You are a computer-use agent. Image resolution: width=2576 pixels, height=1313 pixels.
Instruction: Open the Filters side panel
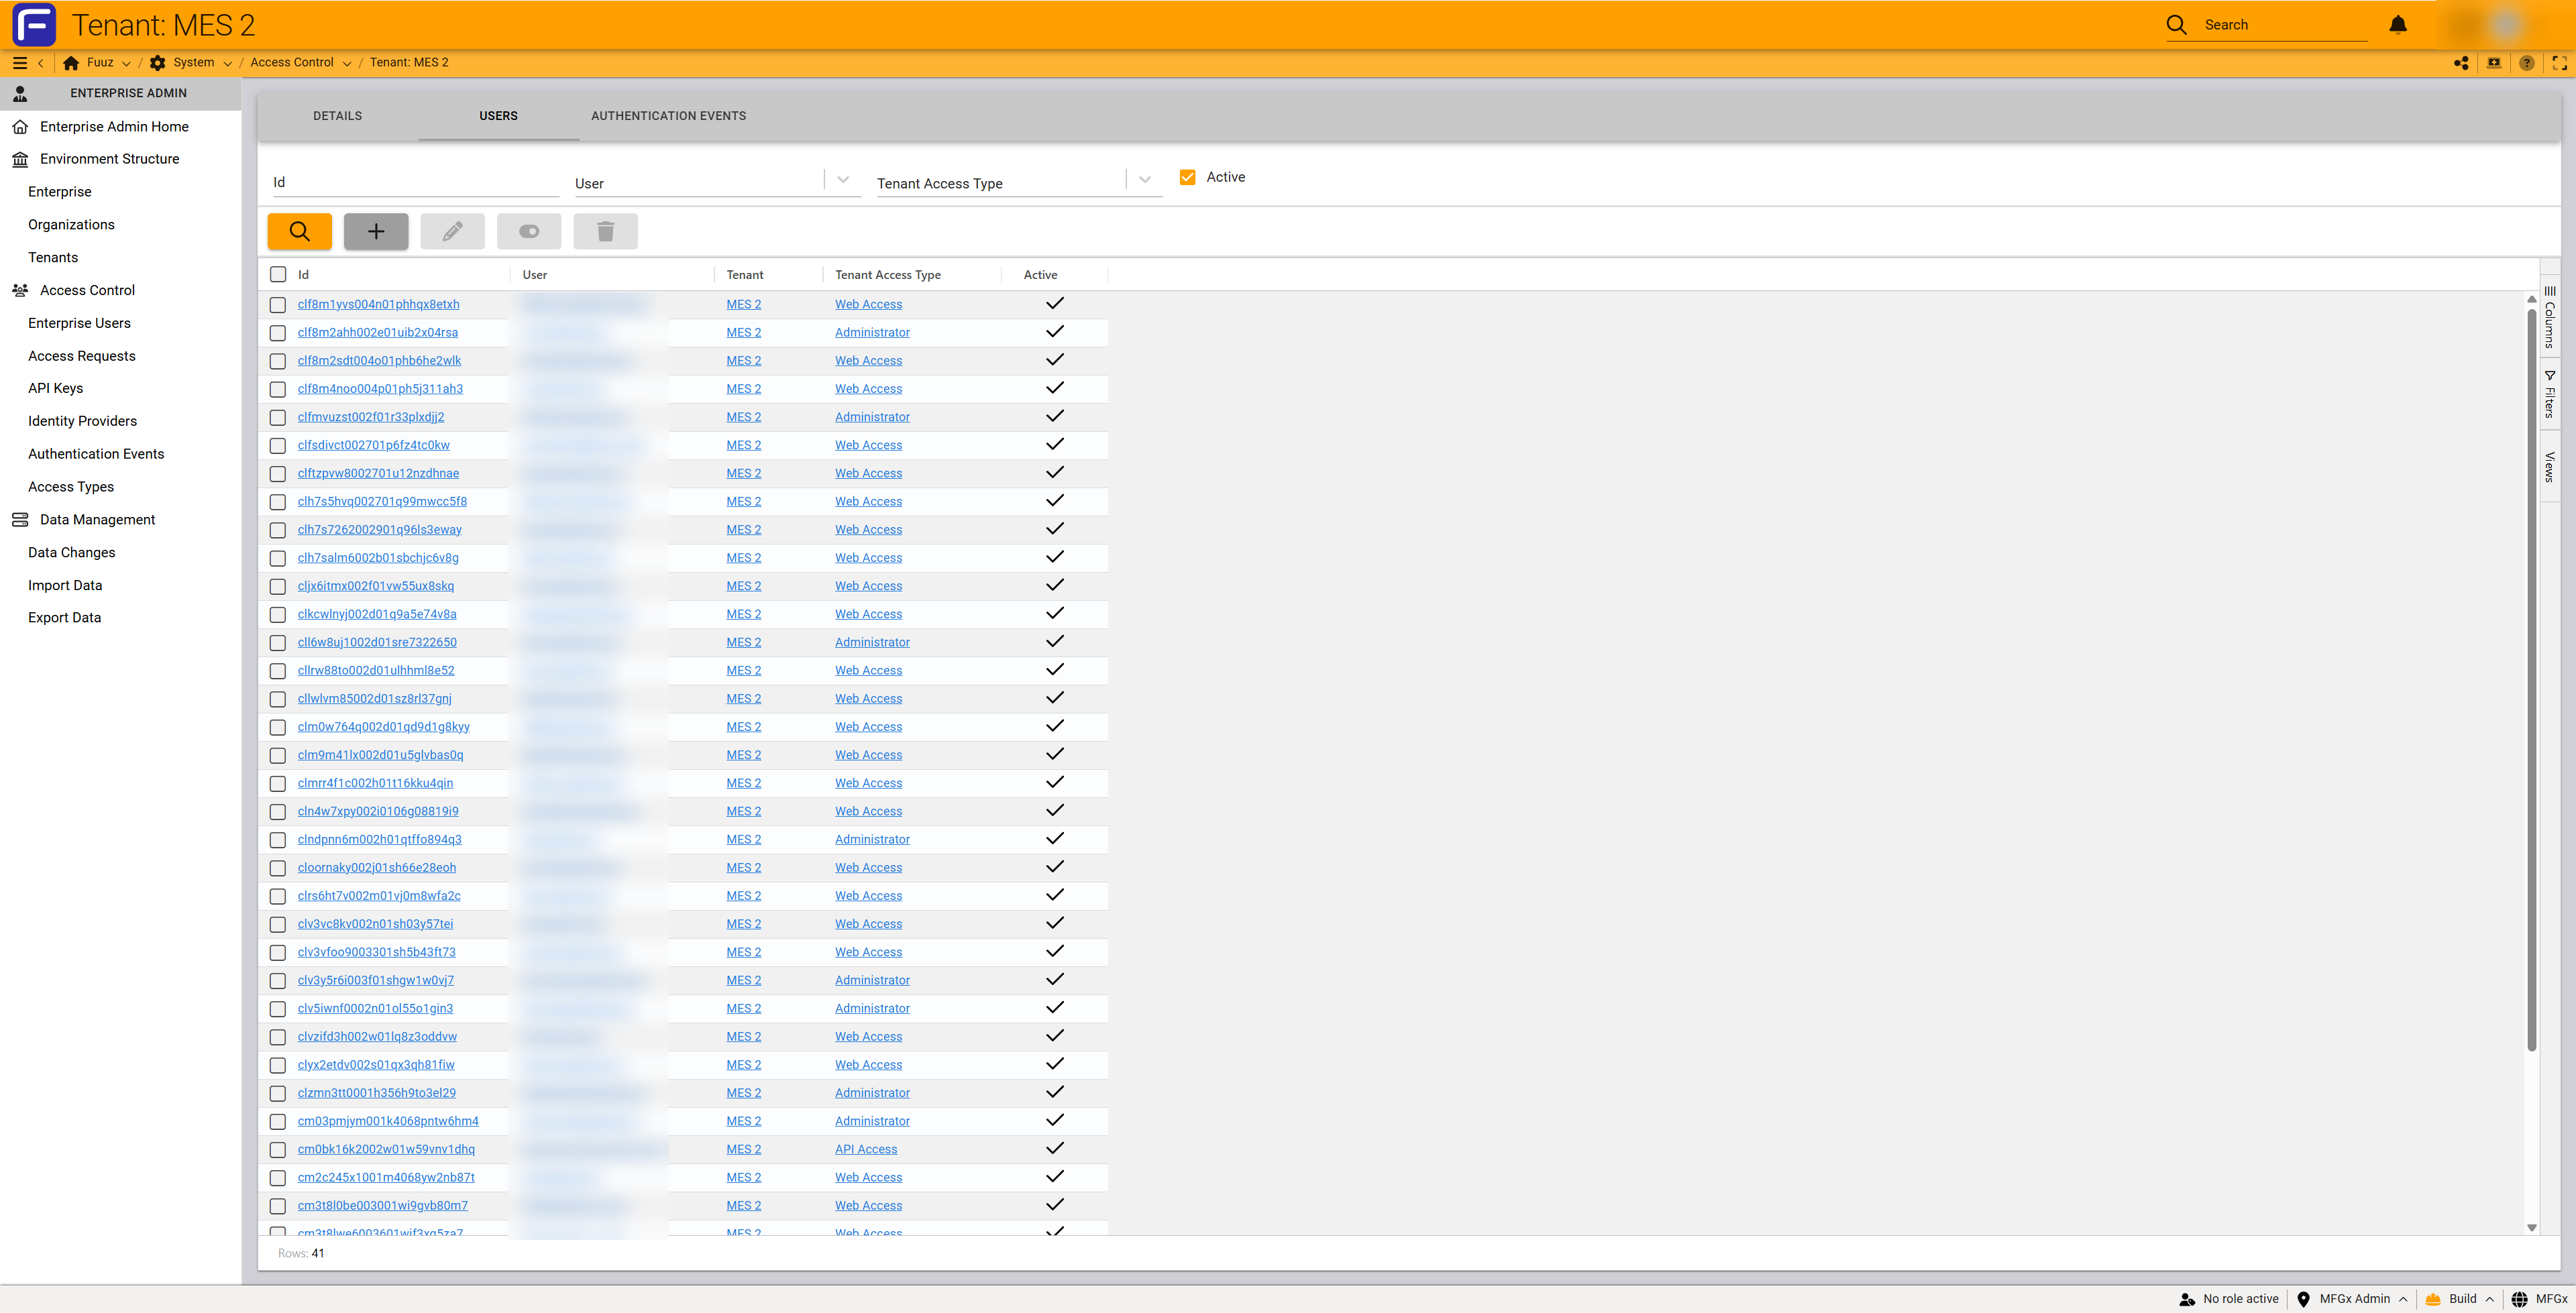pyautogui.click(x=2550, y=394)
